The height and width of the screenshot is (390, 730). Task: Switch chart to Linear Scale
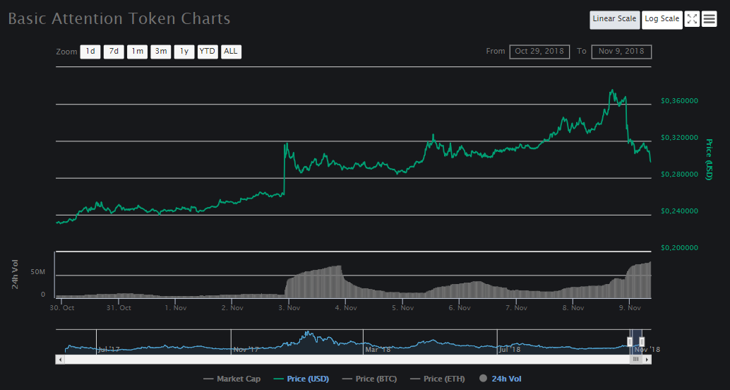click(x=614, y=20)
